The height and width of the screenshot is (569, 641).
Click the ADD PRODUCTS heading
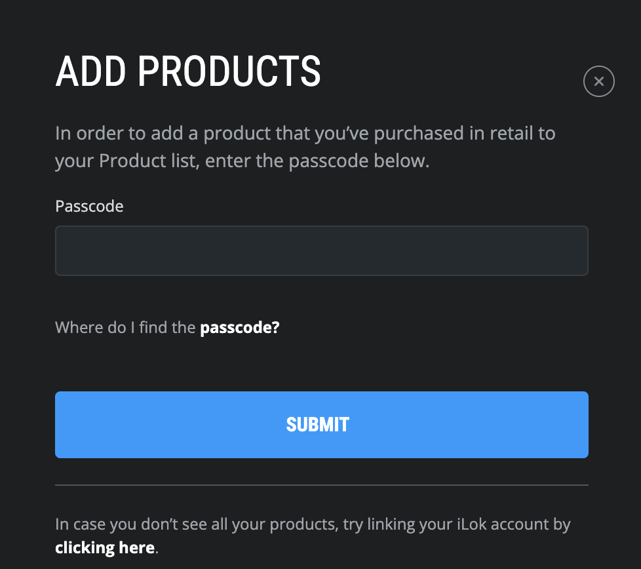click(188, 71)
